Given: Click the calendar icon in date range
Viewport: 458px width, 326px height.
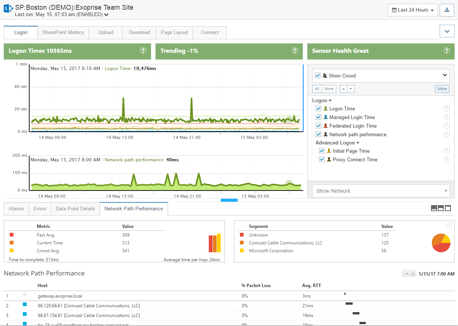Looking at the screenshot, I should point(394,10).
